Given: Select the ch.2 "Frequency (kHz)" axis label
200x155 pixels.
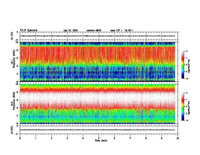Looking at the screenshot, I should coord(14,101).
